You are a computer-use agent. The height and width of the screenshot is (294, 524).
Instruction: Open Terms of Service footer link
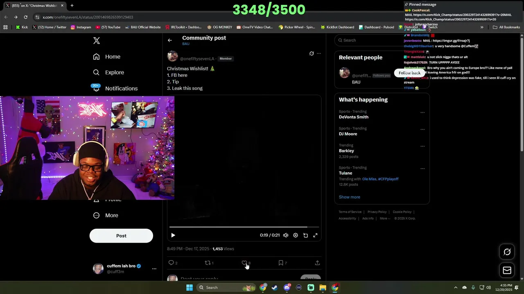pos(350,212)
